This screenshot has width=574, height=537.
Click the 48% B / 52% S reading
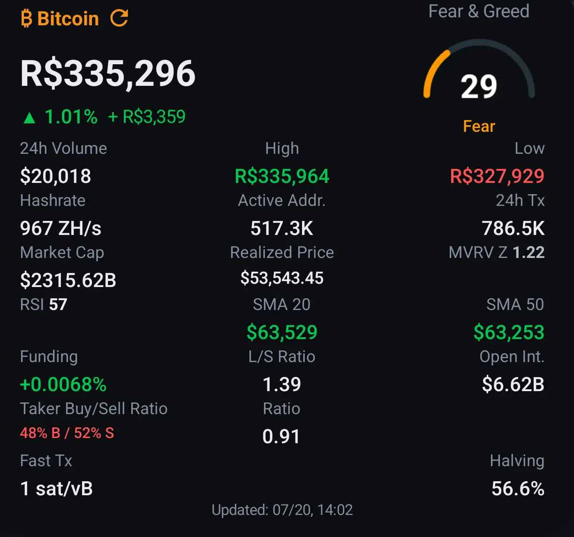pyautogui.click(x=67, y=433)
